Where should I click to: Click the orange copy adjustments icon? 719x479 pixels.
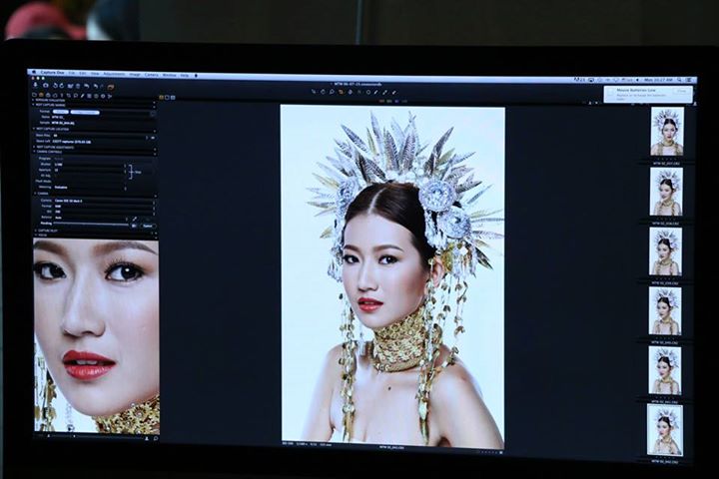pyautogui.click(x=111, y=87)
